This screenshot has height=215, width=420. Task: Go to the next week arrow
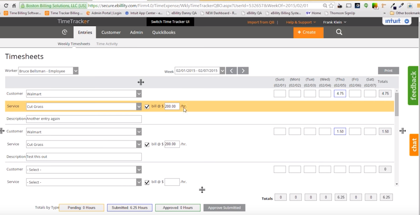243,70
